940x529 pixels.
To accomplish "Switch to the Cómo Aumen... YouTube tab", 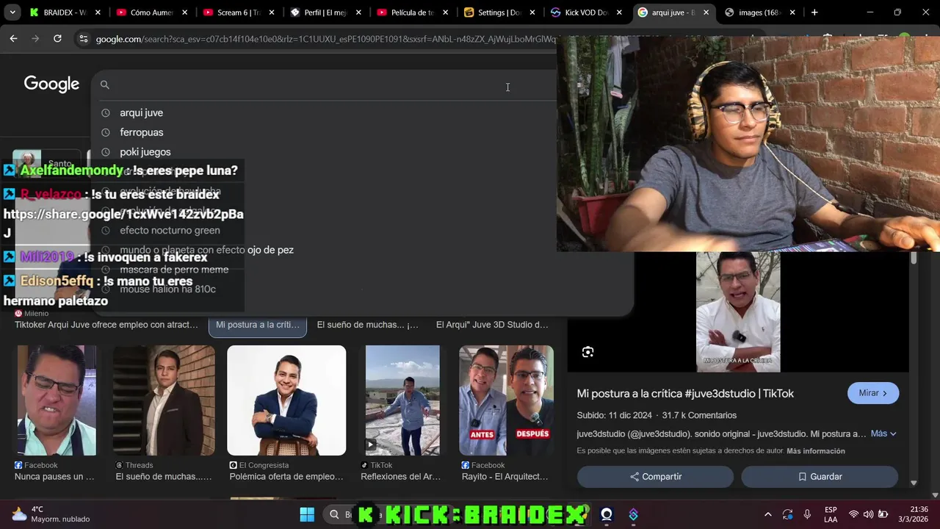I will click(151, 12).
